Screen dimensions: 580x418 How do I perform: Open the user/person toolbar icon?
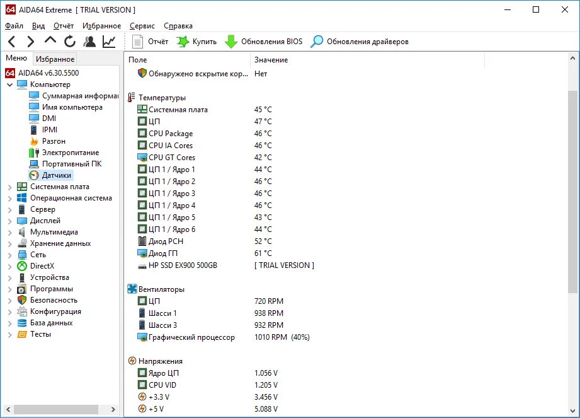click(x=89, y=42)
